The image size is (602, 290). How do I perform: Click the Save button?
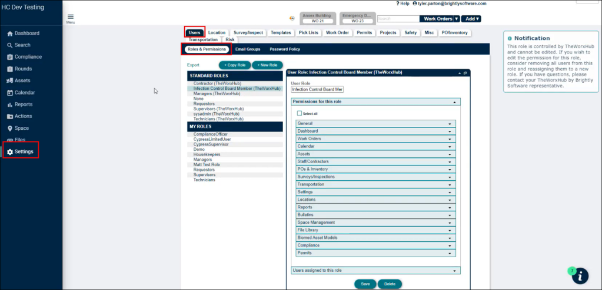[x=365, y=284]
